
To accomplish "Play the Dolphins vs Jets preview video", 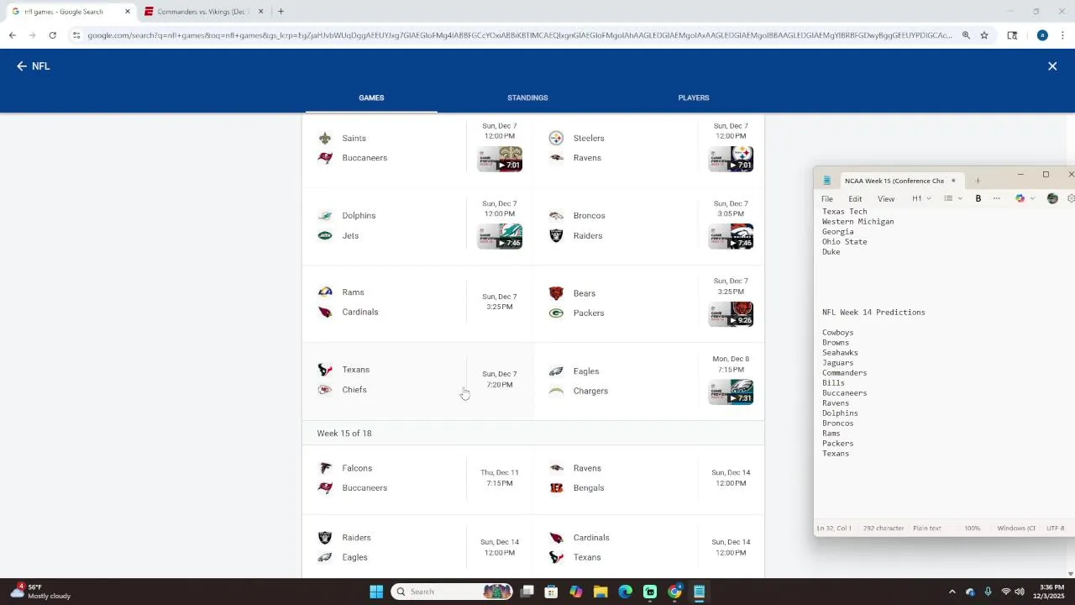I will coord(500,236).
